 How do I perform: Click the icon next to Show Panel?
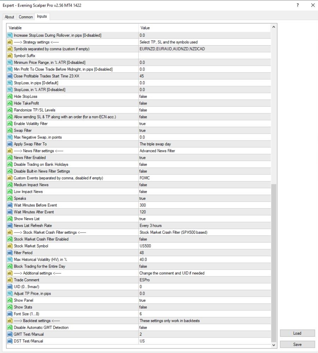pos(10,300)
